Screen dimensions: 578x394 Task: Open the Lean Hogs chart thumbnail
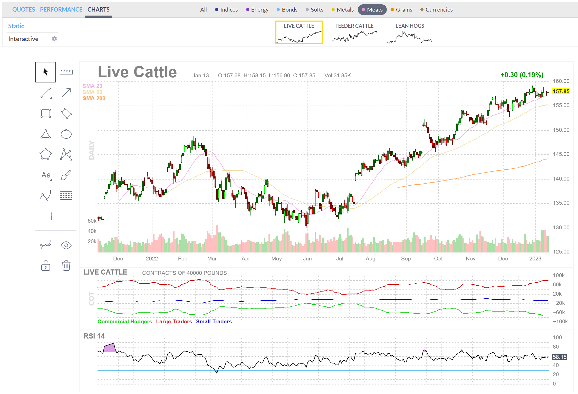(410, 32)
